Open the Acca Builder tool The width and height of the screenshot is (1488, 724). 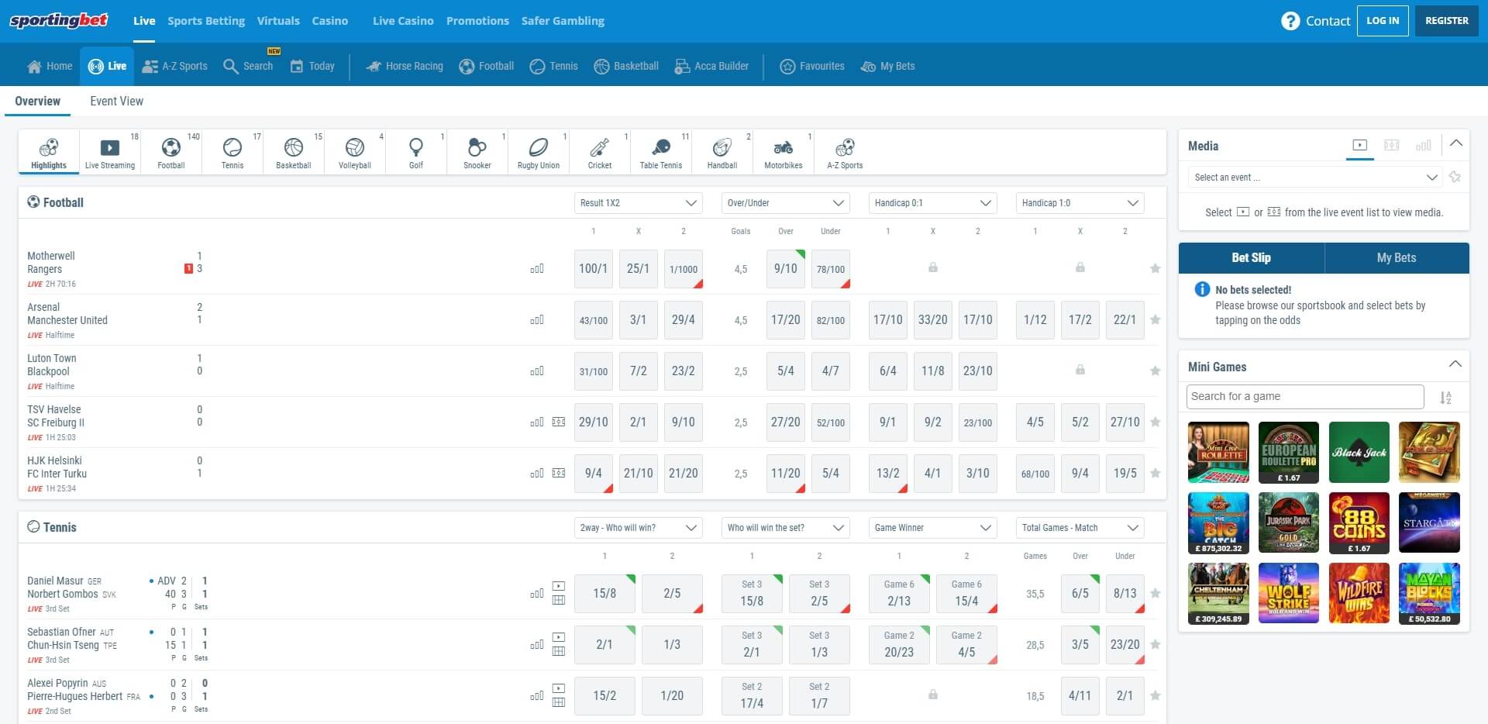[711, 67]
